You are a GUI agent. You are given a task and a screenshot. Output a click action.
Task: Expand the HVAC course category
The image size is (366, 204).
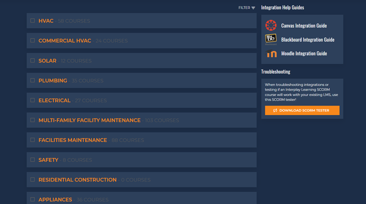click(142, 21)
